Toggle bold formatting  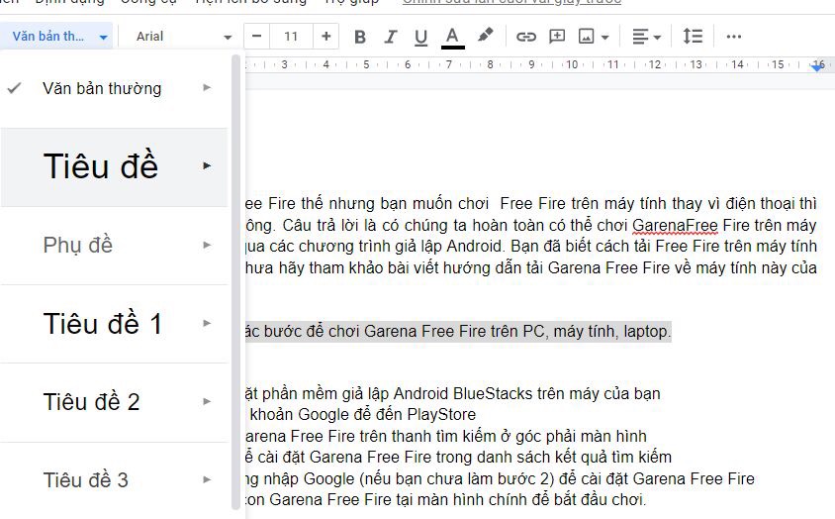point(360,37)
